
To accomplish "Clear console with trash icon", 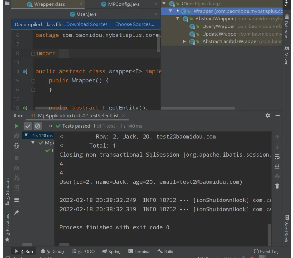I will (277, 186).
